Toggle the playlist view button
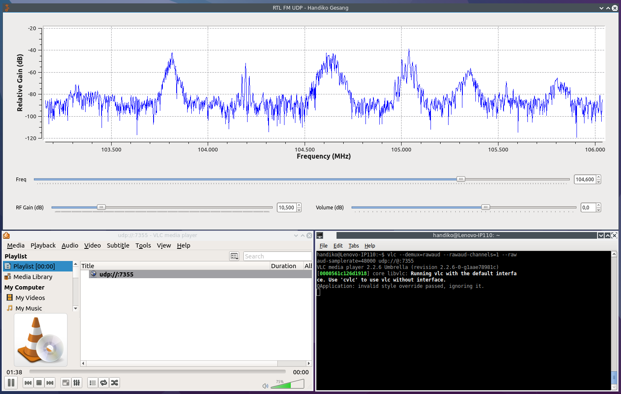This screenshot has width=621, height=394. [x=93, y=383]
